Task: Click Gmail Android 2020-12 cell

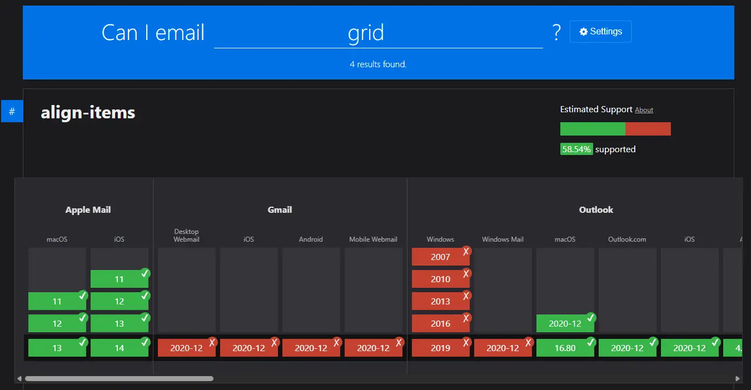Action: [311, 348]
